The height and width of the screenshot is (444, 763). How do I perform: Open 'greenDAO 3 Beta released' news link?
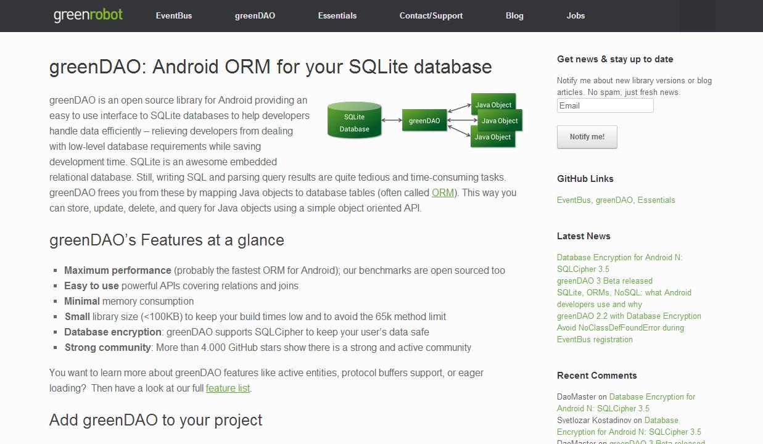[x=604, y=281]
